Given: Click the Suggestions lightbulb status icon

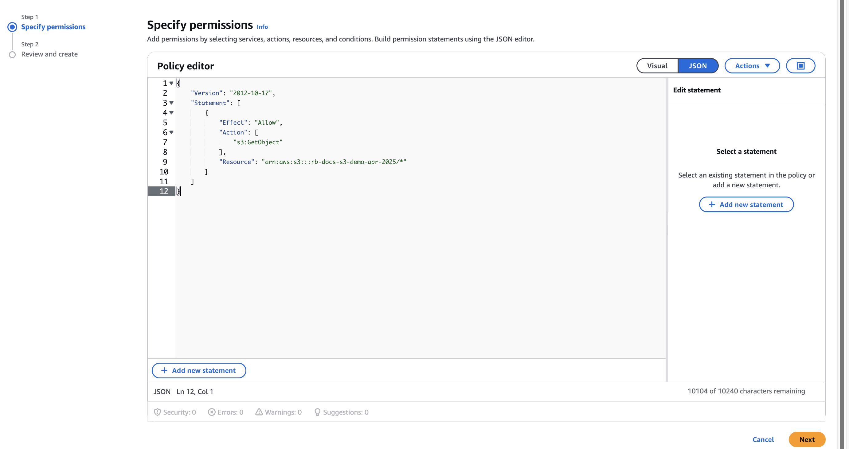Looking at the screenshot, I should coord(317,412).
